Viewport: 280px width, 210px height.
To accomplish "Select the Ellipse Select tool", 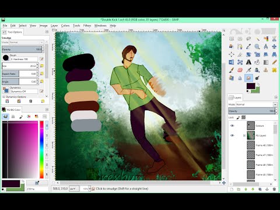I will click(240, 38).
